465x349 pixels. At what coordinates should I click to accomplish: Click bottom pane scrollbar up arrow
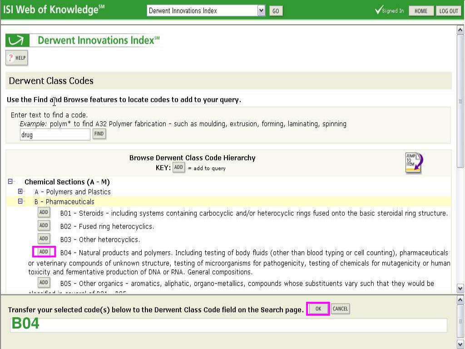click(460, 300)
